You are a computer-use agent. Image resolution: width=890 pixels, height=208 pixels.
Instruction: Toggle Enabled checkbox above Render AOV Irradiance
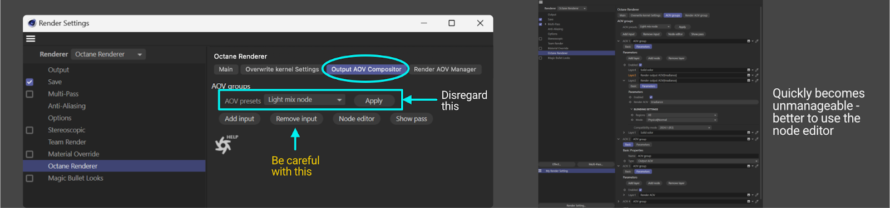[651, 97]
